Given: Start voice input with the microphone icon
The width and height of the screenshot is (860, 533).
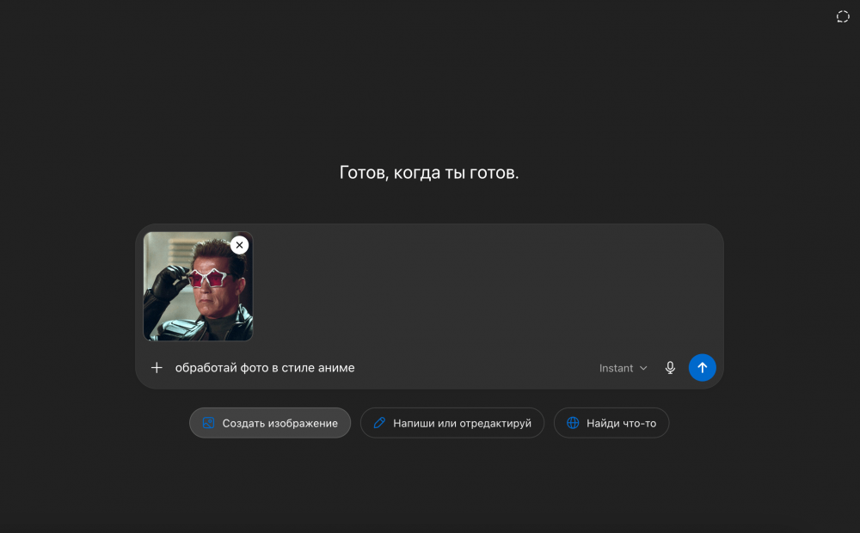Looking at the screenshot, I should (x=670, y=367).
